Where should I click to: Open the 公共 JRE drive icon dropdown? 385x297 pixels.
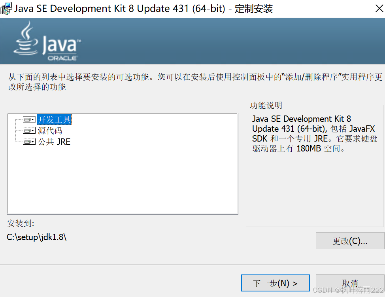(29, 142)
